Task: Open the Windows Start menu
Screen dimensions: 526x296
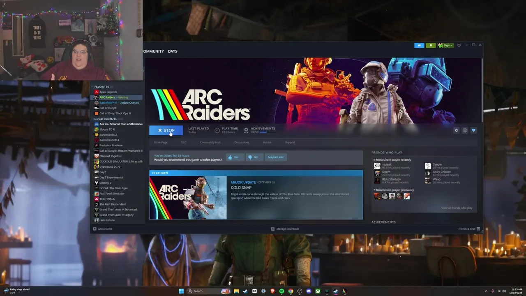Action: 181,291
